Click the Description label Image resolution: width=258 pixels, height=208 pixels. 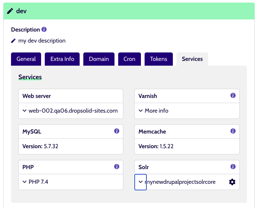(x=25, y=30)
